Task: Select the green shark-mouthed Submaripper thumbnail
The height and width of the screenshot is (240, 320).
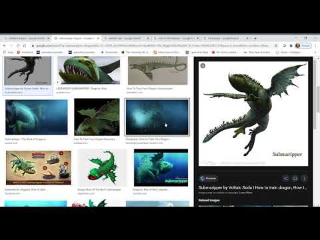Action: [89, 70]
